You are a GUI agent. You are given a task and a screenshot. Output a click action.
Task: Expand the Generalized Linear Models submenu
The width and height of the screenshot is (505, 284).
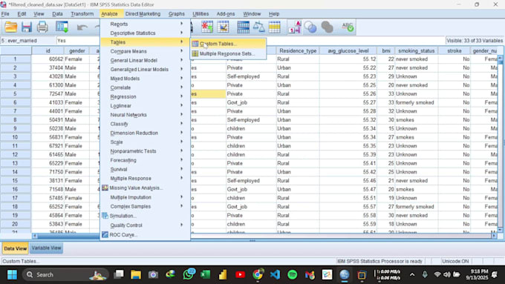[x=145, y=70]
